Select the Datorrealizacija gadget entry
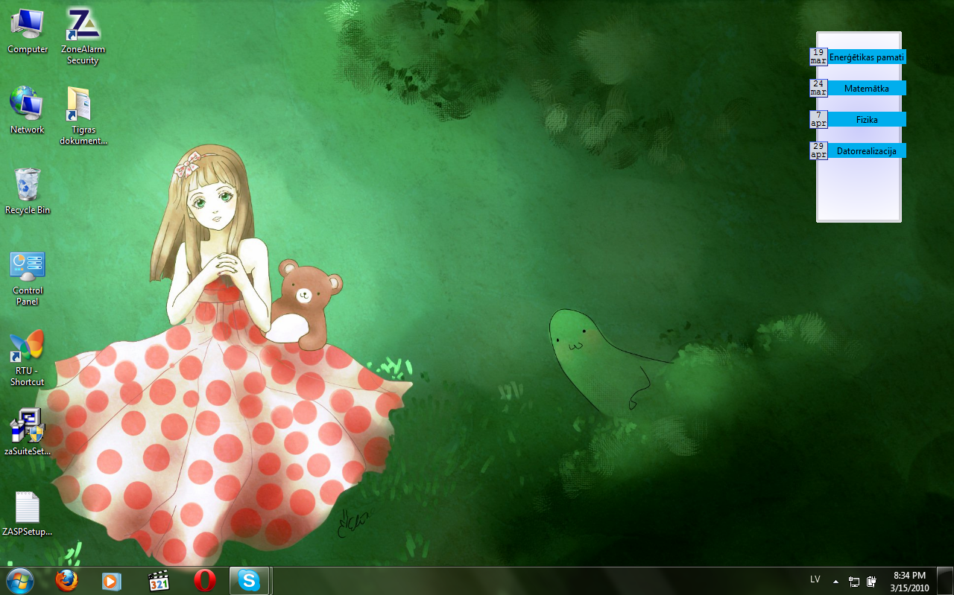The image size is (954, 595). [x=867, y=150]
